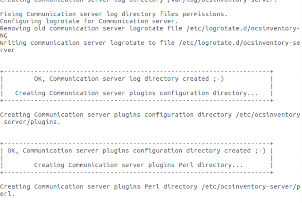Click the smiley ';-)' in the plugins configuration box

(x=260, y=151)
